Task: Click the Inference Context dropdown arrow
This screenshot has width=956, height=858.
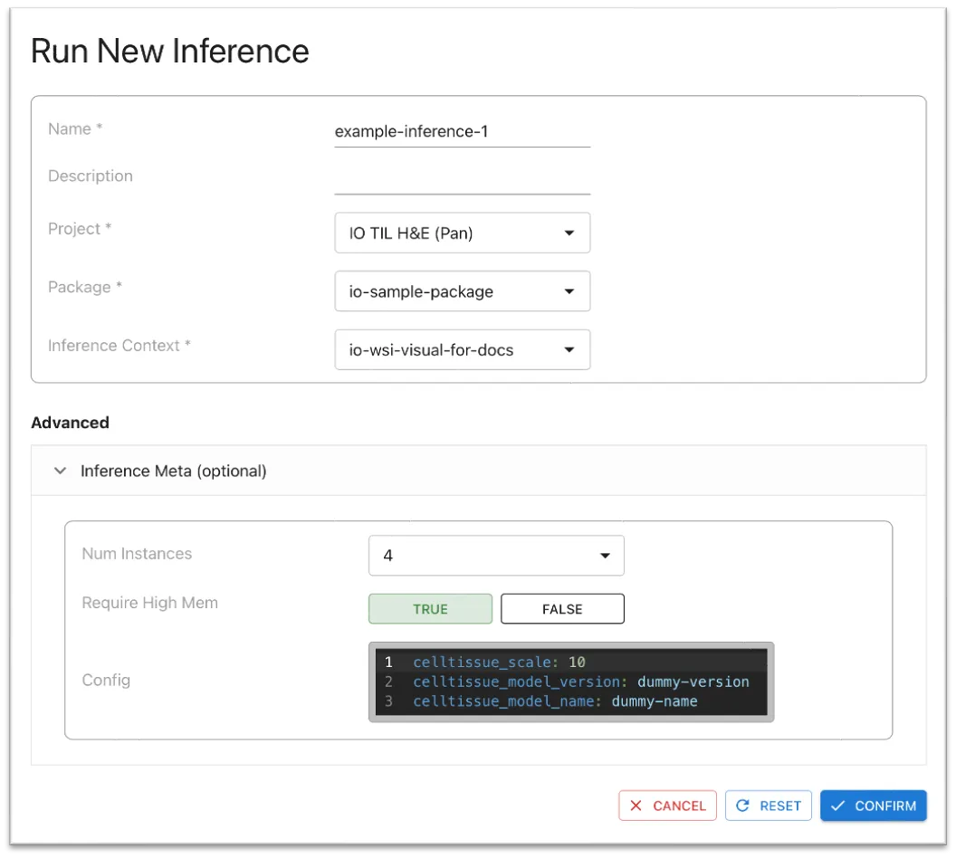Action: click(x=569, y=349)
